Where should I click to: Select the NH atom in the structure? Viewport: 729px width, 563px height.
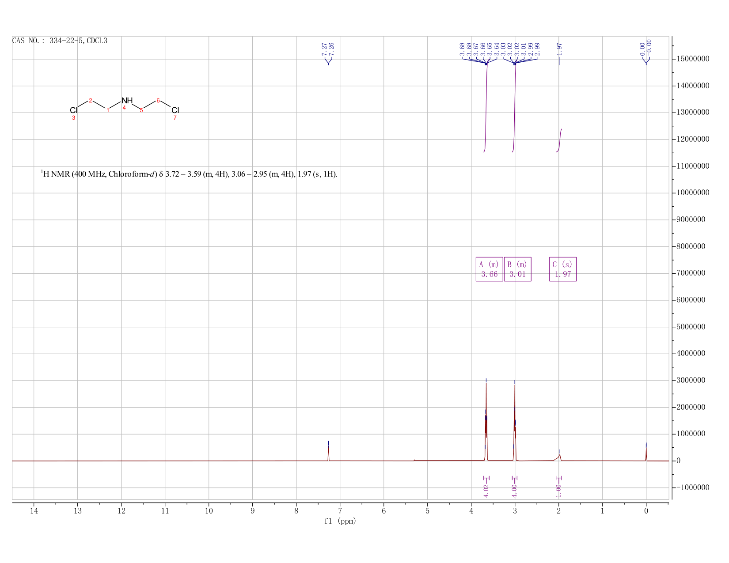(x=127, y=101)
